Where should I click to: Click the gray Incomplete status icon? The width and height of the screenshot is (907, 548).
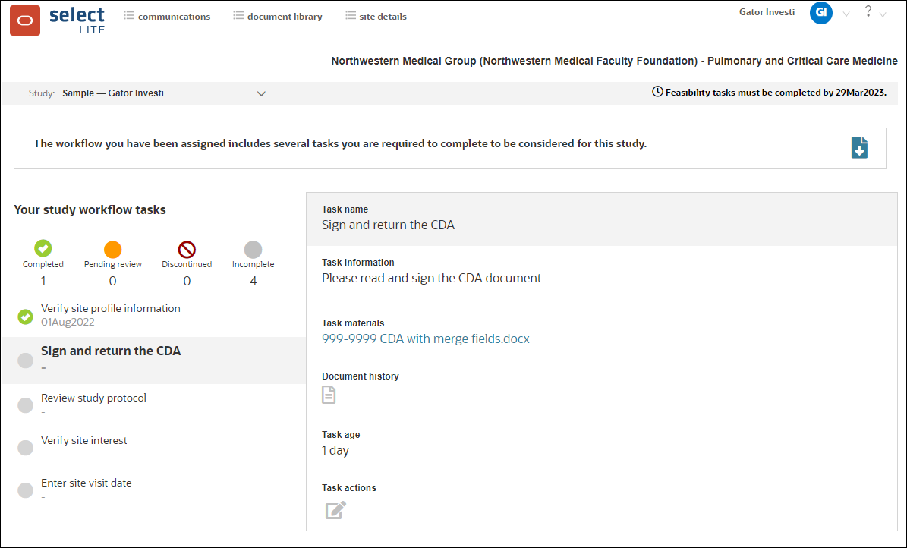(253, 250)
